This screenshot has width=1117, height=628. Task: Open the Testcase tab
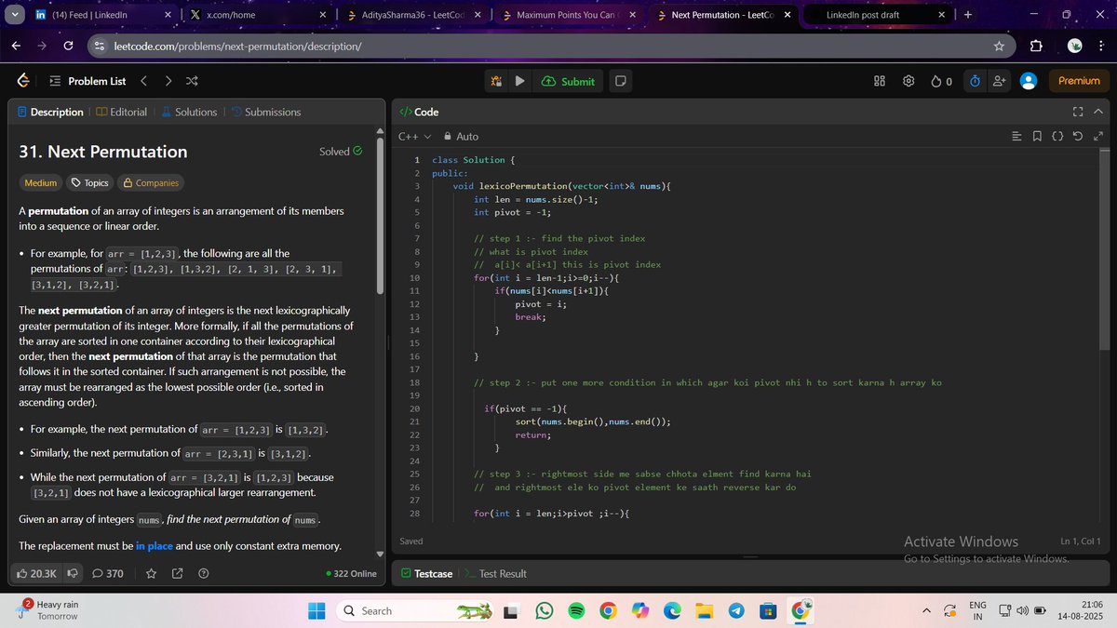427,573
